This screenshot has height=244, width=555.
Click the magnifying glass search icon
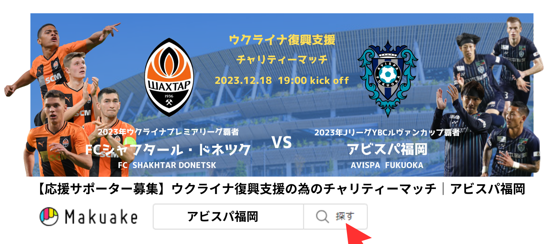pos(322,216)
